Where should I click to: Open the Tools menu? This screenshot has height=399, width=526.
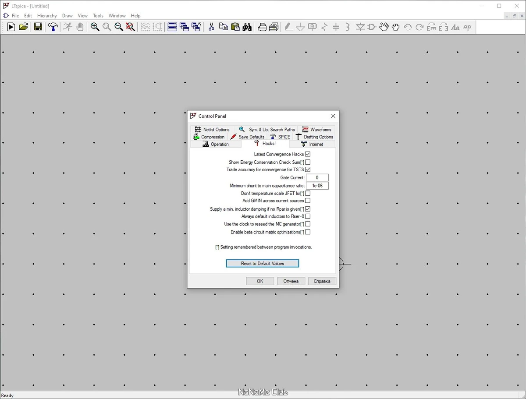click(x=98, y=15)
